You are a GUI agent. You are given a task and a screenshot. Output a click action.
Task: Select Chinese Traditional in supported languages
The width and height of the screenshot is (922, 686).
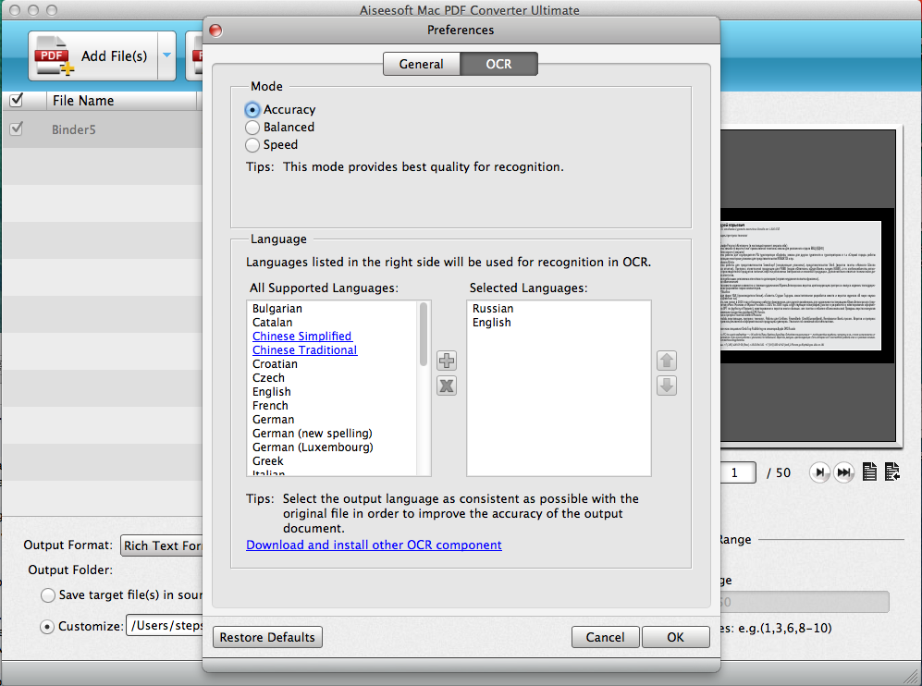[x=304, y=350]
